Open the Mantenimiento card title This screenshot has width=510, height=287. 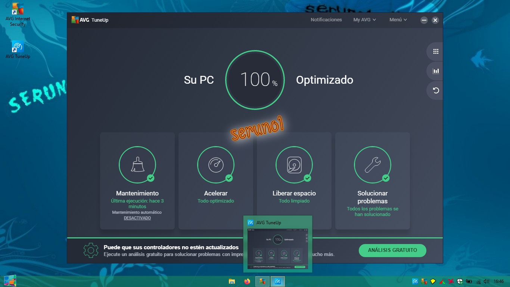pos(137,193)
